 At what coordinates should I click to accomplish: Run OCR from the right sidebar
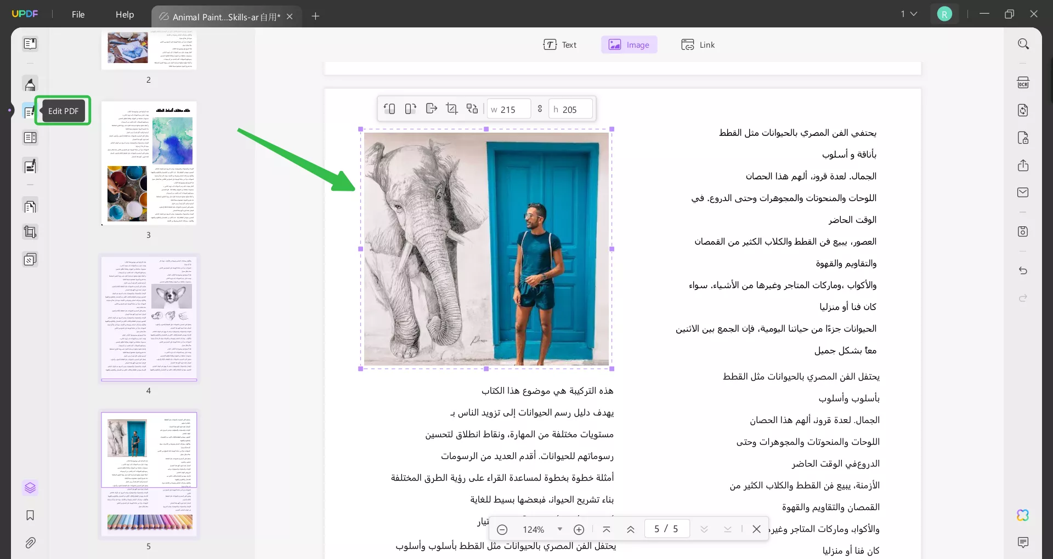click(x=1023, y=82)
